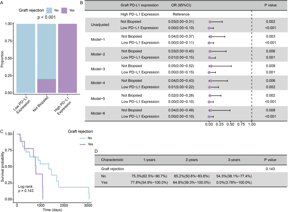The width and height of the screenshot is (288, 212).
Task: Click the purple 'Yes' legend swatch in panel A
Action: [76, 8]
